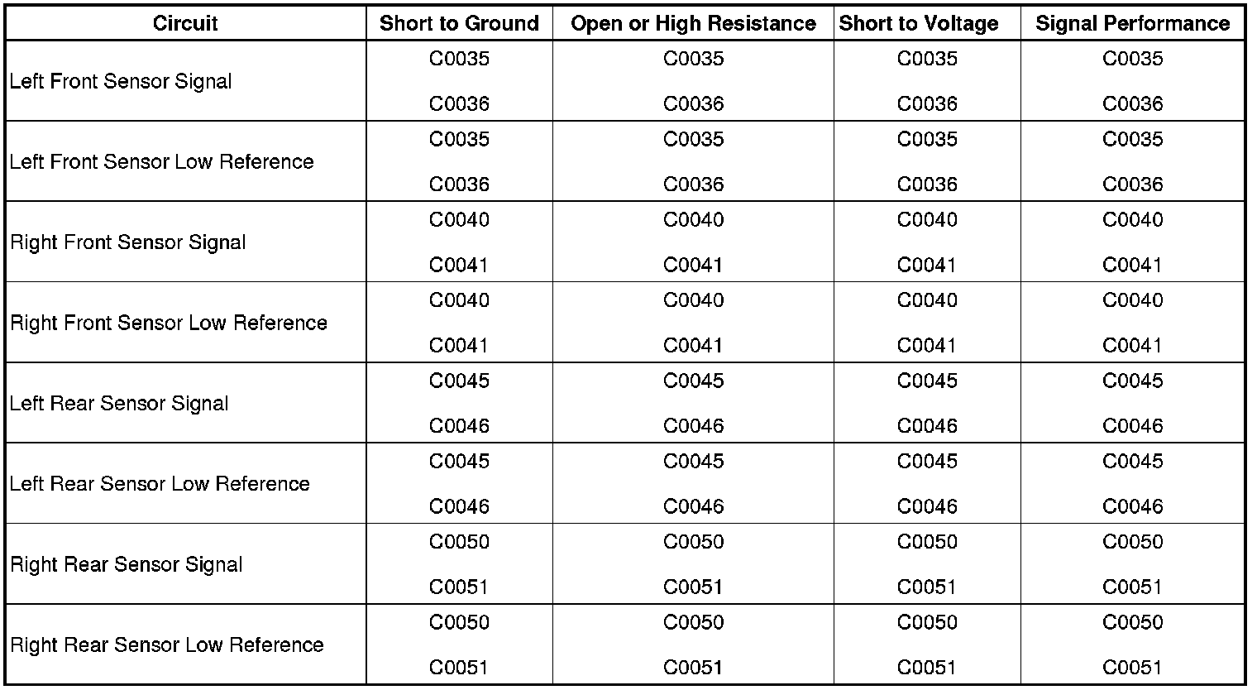This screenshot has height=690, width=1257.
Task: Click C0041 under Open or High Resistance, Right Front Low Reference
Action: pos(693,346)
